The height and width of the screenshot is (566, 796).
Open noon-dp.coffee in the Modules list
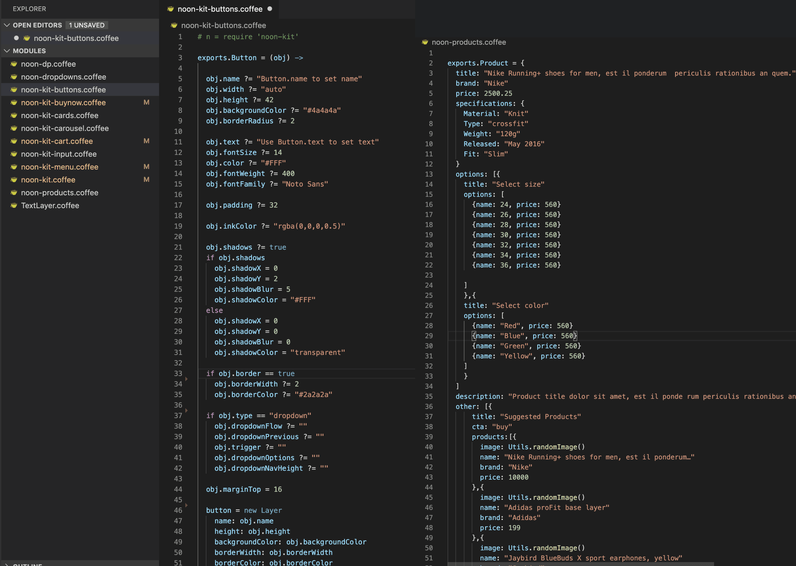[80, 64]
